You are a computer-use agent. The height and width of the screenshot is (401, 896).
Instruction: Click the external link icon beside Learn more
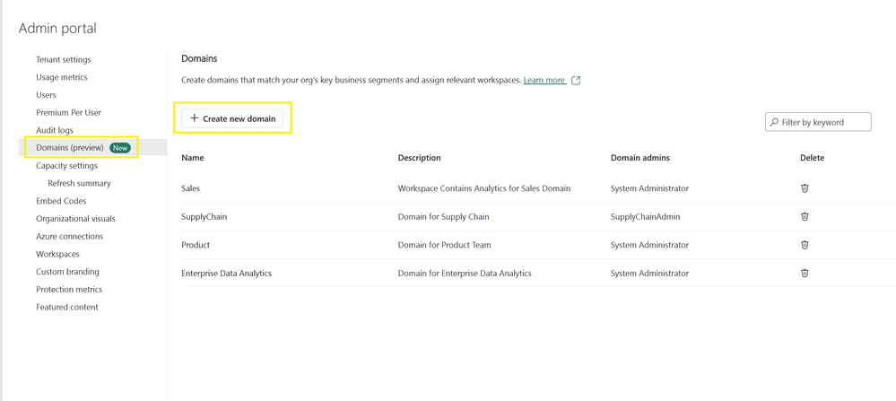tap(576, 81)
